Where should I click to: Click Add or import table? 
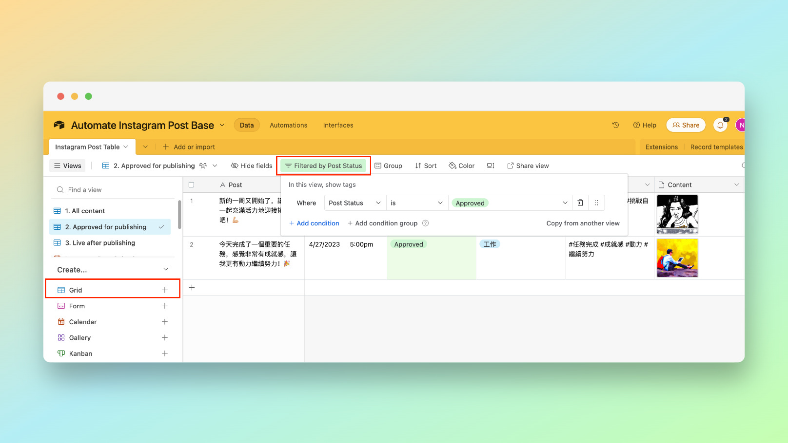coord(189,147)
